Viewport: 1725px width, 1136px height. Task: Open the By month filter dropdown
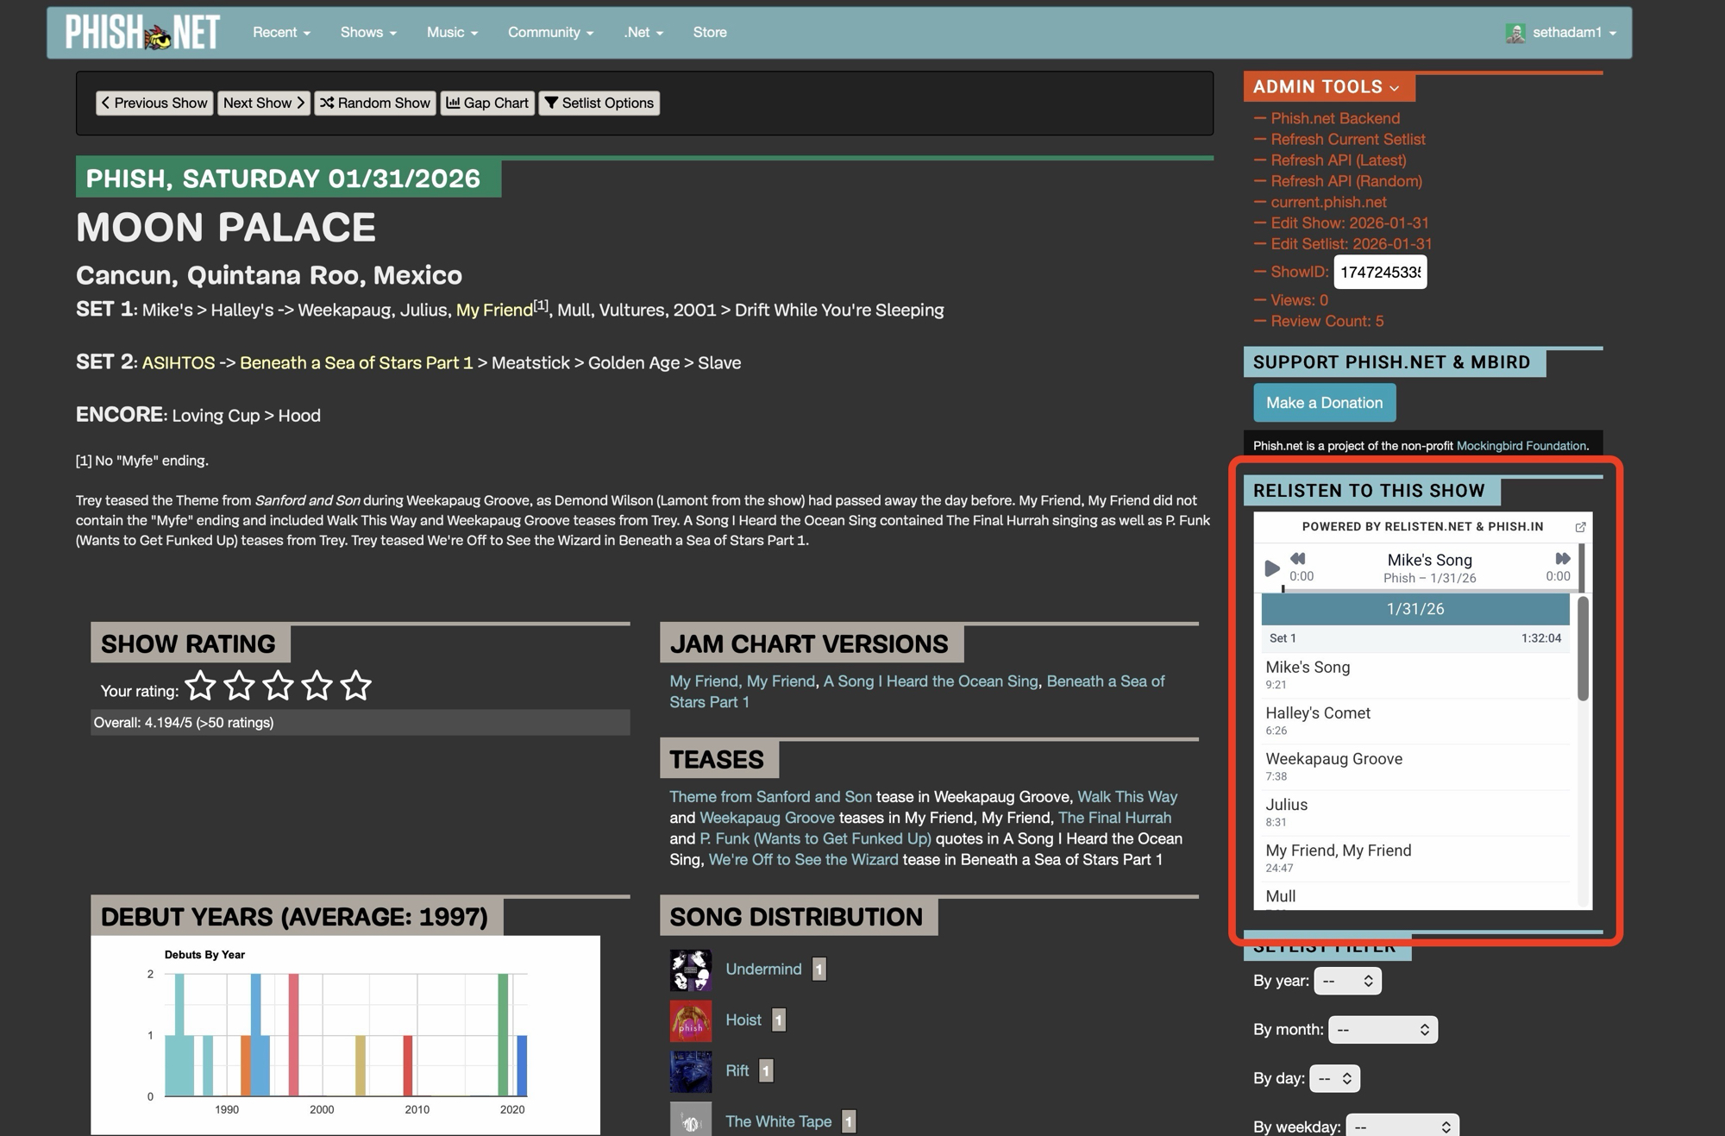coord(1383,1030)
